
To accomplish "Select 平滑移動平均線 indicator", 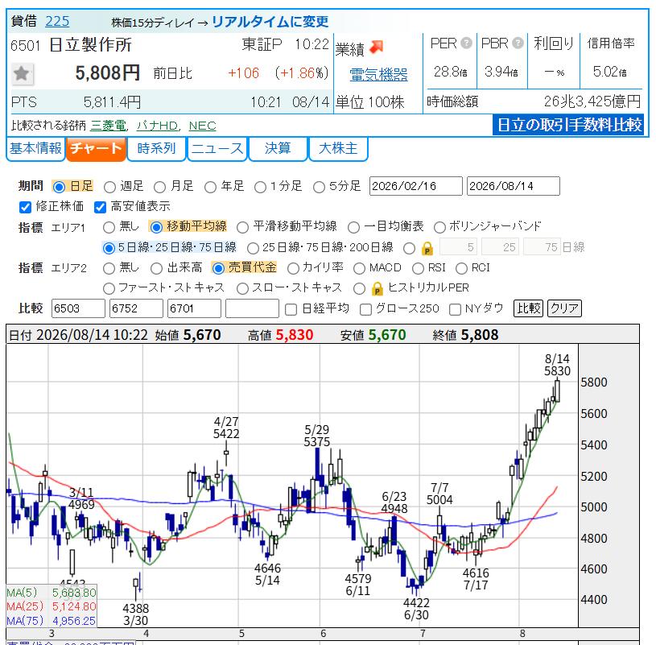I will pos(242,227).
